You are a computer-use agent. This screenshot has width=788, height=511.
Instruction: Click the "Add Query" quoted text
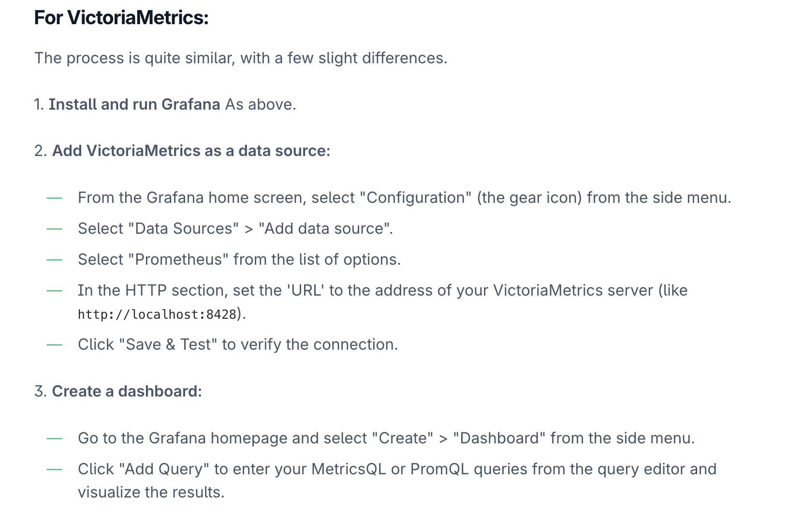pos(164,469)
